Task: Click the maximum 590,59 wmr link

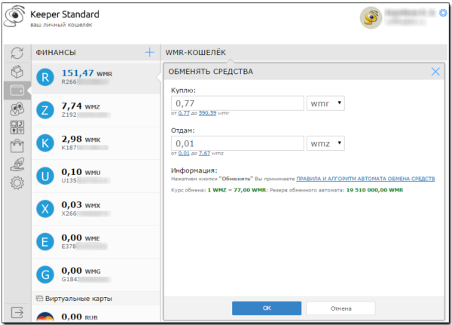Action: coord(207,113)
